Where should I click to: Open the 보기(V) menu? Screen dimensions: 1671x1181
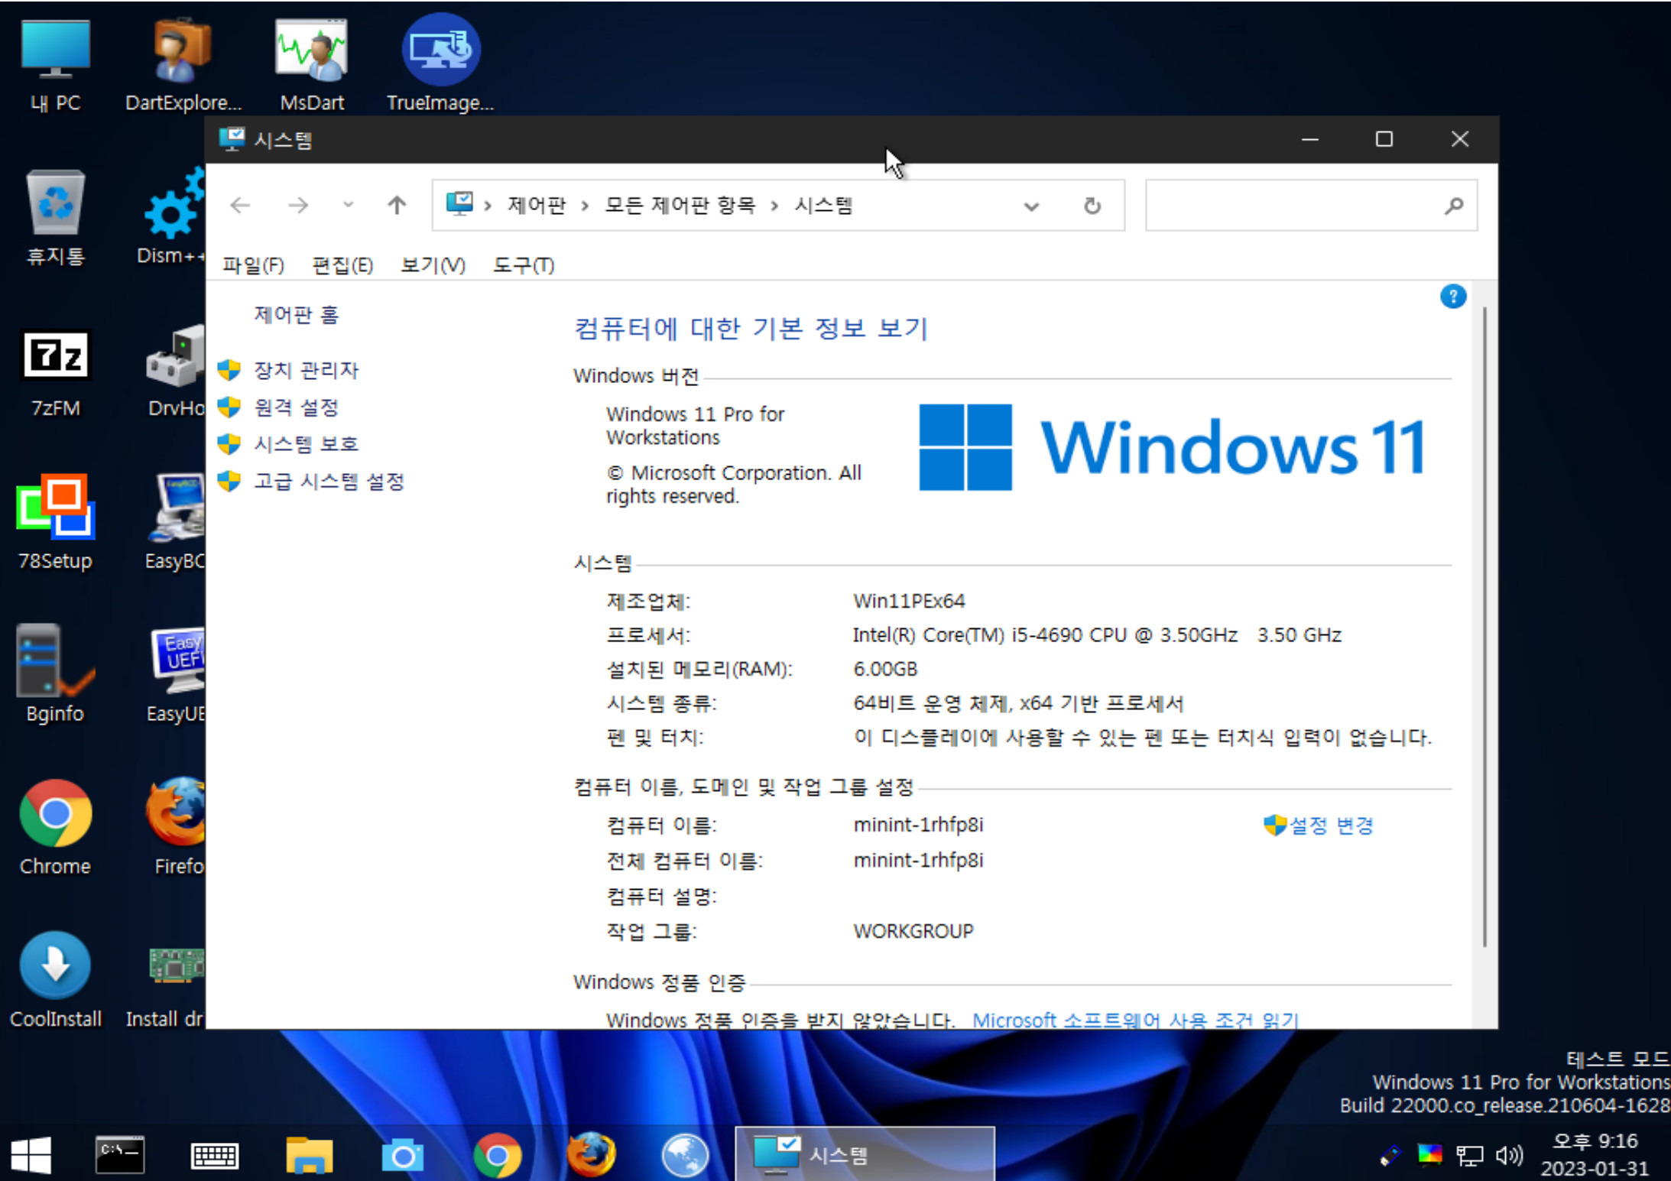[433, 265]
